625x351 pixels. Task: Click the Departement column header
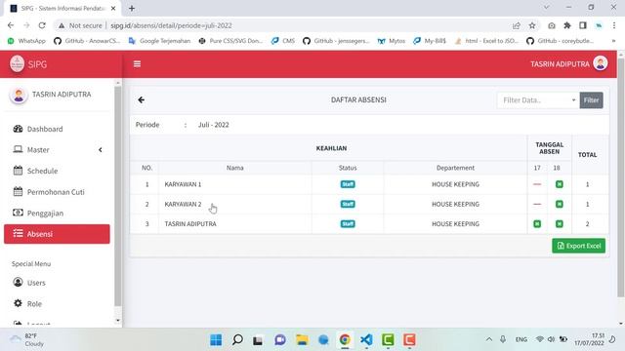pyautogui.click(x=455, y=168)
